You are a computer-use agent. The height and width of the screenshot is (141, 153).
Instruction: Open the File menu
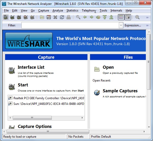tap(6, 11)
